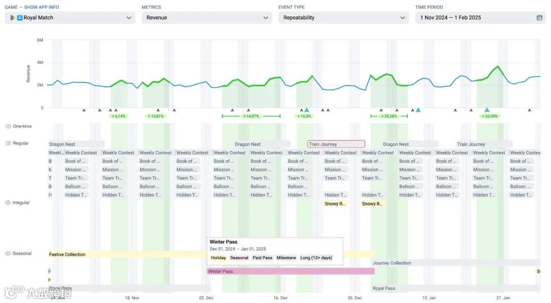Hide the Regular events row

point(9,143)
